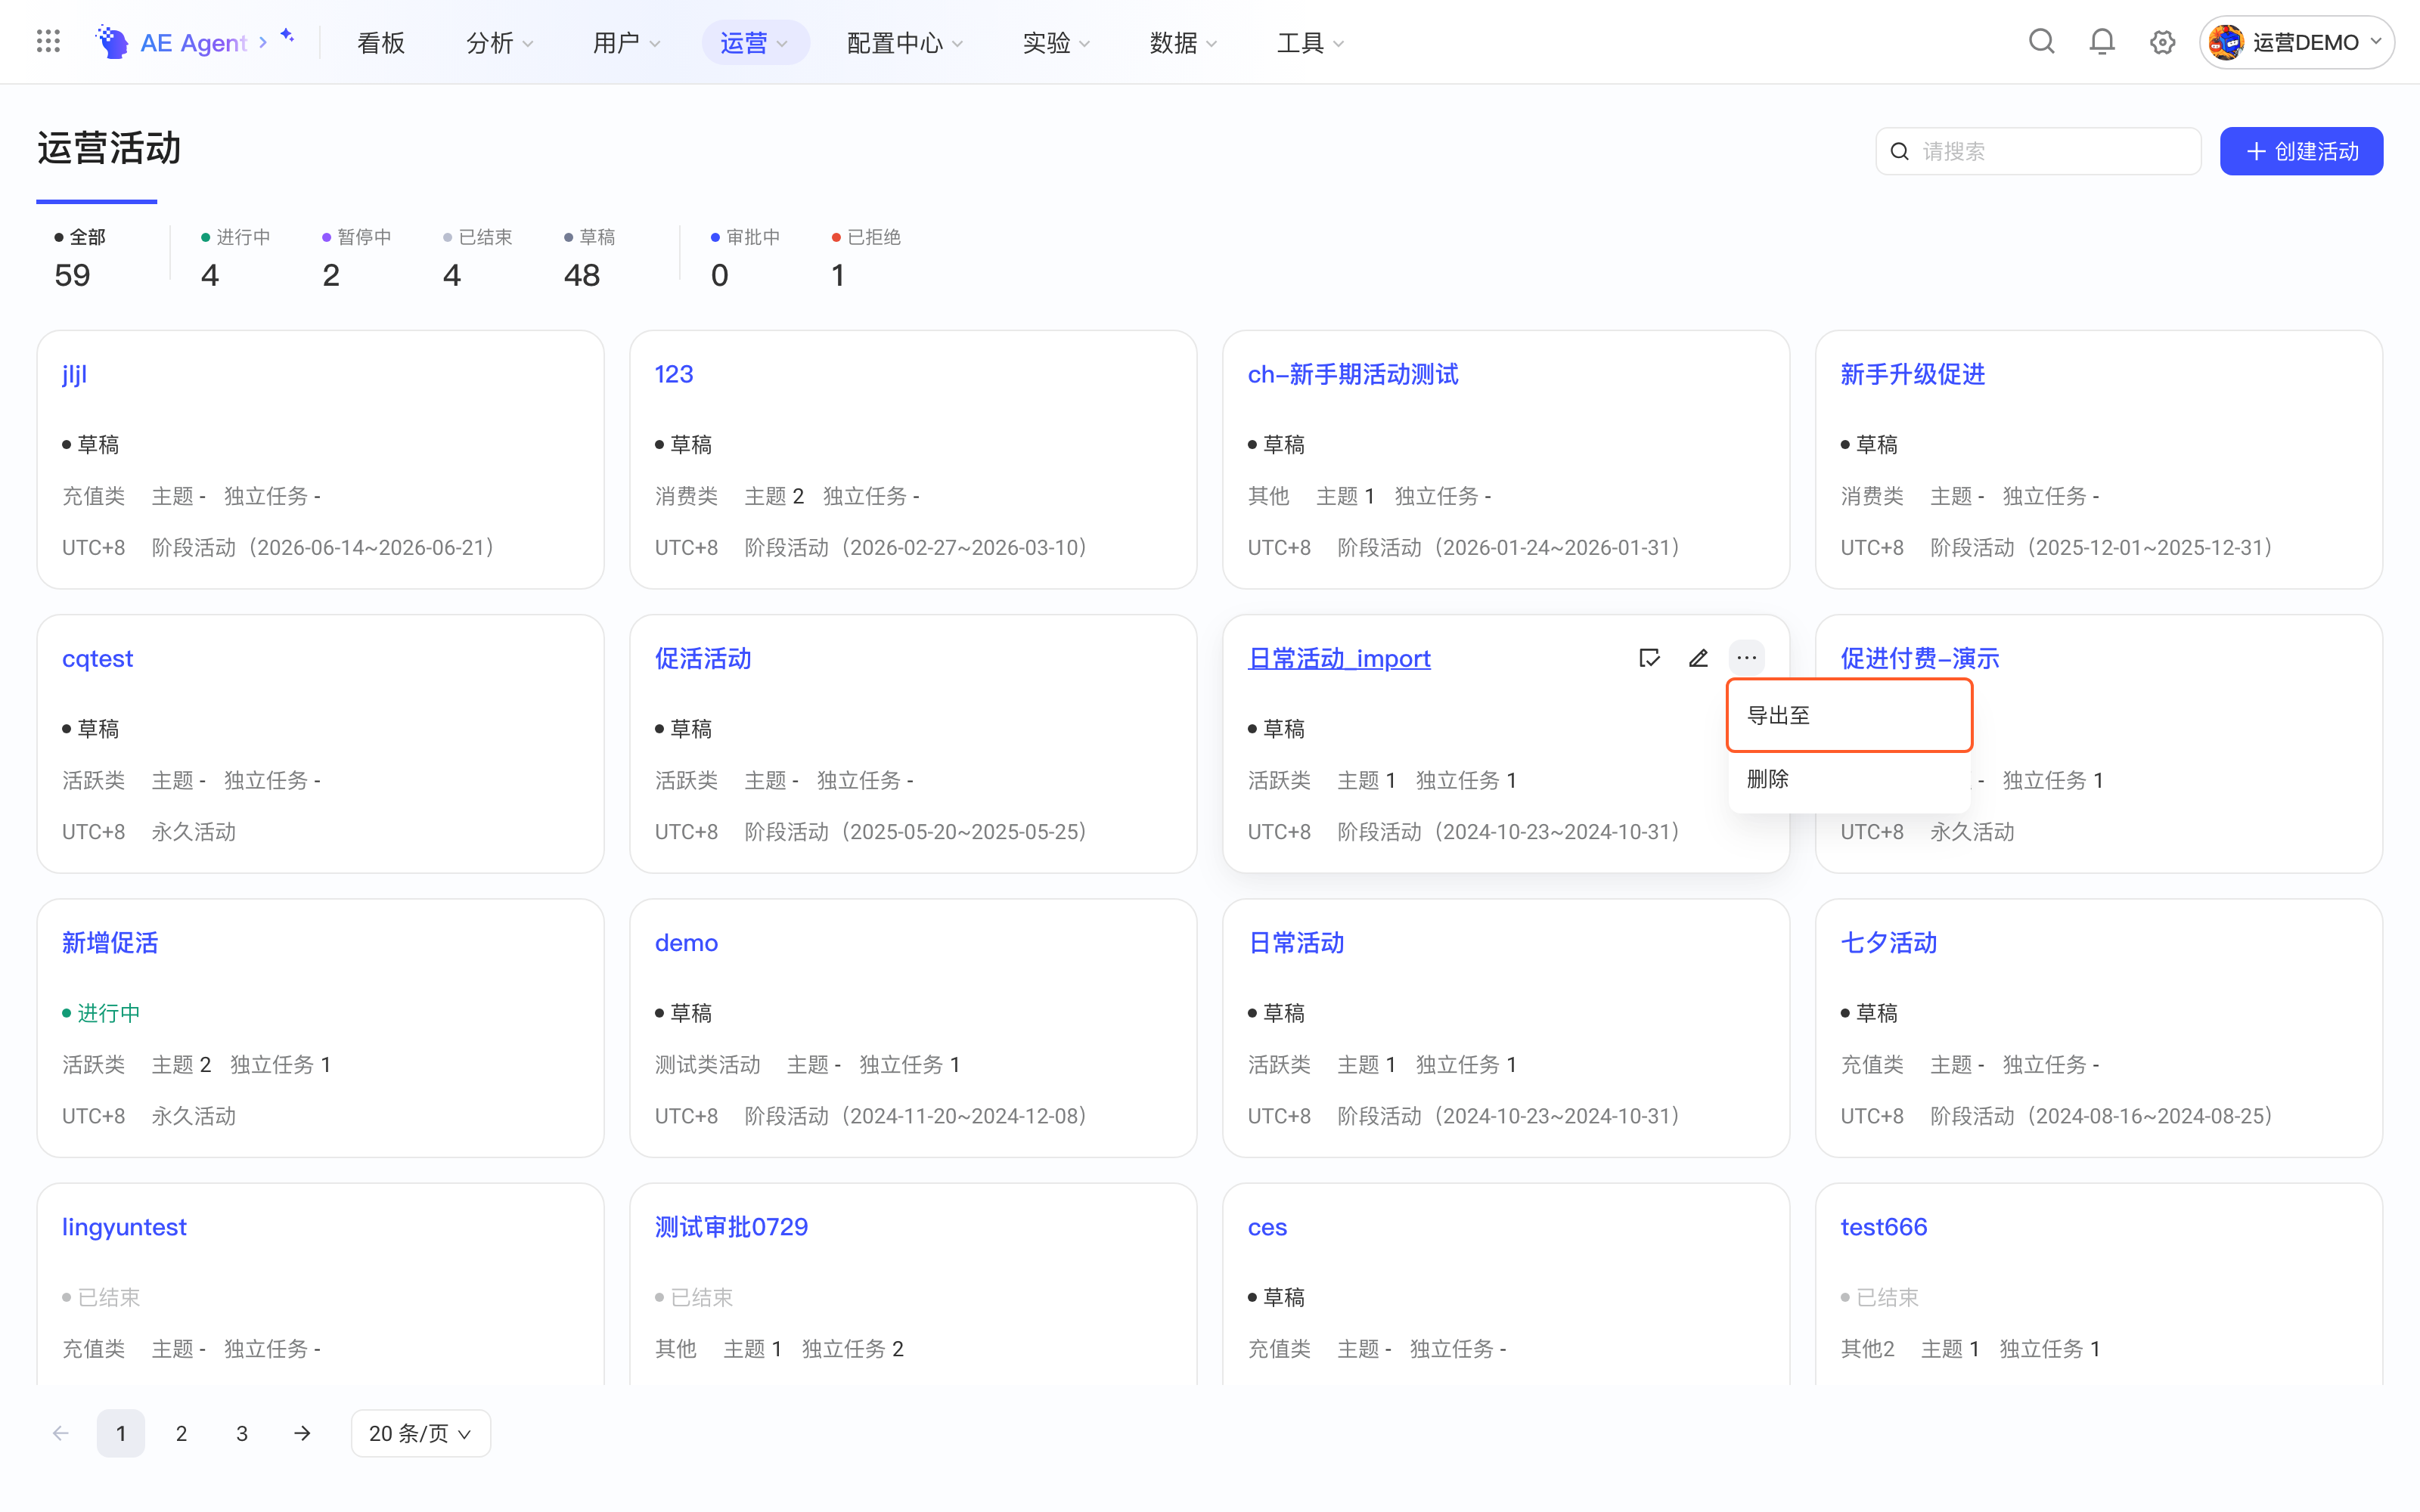Open the 促活活动 activity

click(x=703, y=658)
